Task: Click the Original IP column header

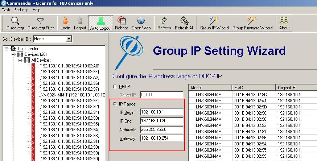Action: pos(296,88)
